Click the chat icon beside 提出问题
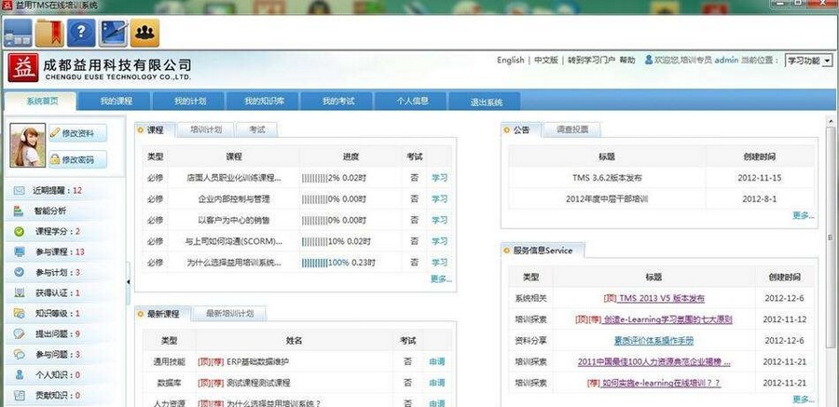839x407 pixels. click(x=20, y=333)
